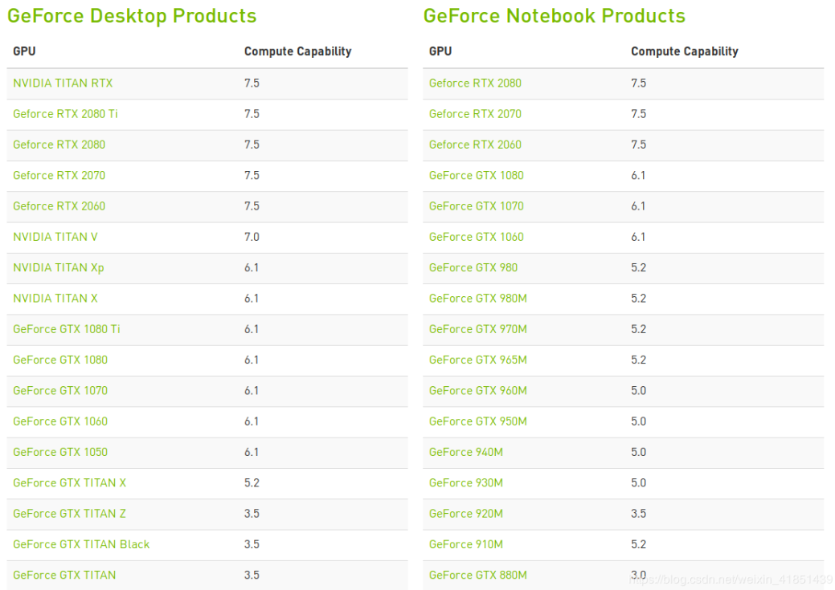Click Compute Capability header in Notebook table
This screenshot has height=590, width=835.
(684, 51)
